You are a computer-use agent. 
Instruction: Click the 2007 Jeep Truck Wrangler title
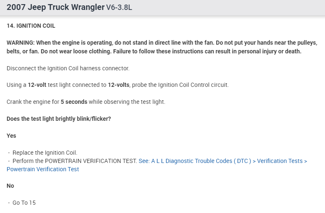click(55, 8)
